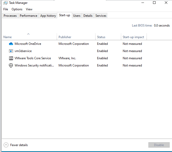Image resolution: width=172 pixels, height=152 pixels.
Task: Switch to the Processes tab
Action: point(10,16)
